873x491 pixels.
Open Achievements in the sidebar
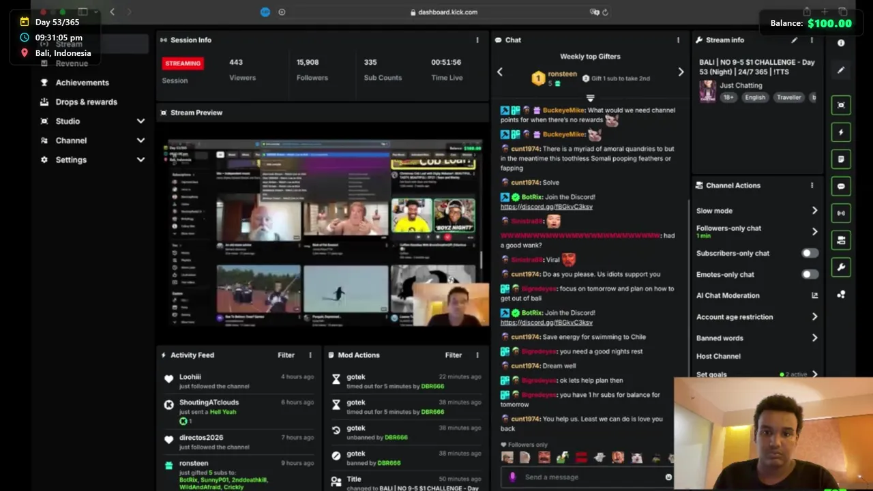point(82,83)
